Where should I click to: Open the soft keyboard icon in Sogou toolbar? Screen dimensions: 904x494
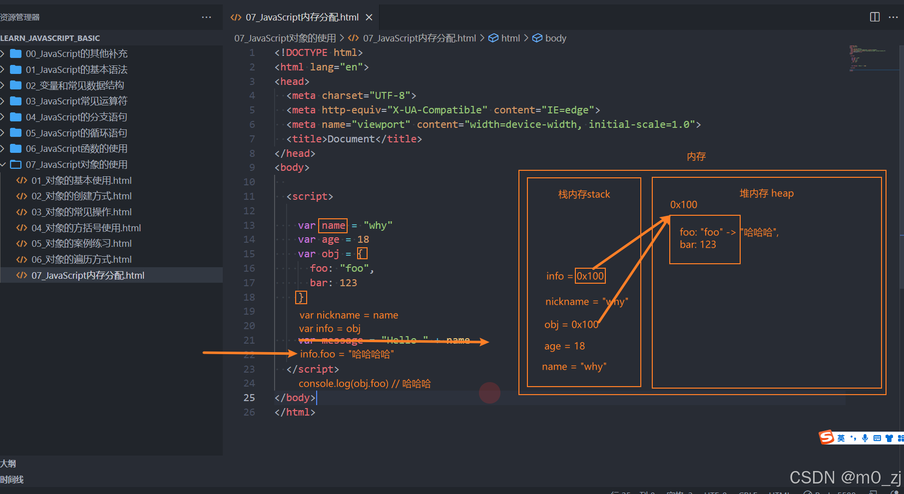[878, 438]
